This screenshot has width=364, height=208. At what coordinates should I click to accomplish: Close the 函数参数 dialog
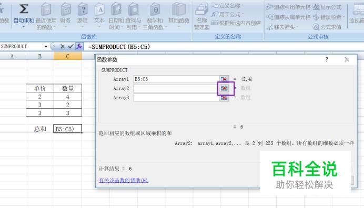(x=347, y=59)
